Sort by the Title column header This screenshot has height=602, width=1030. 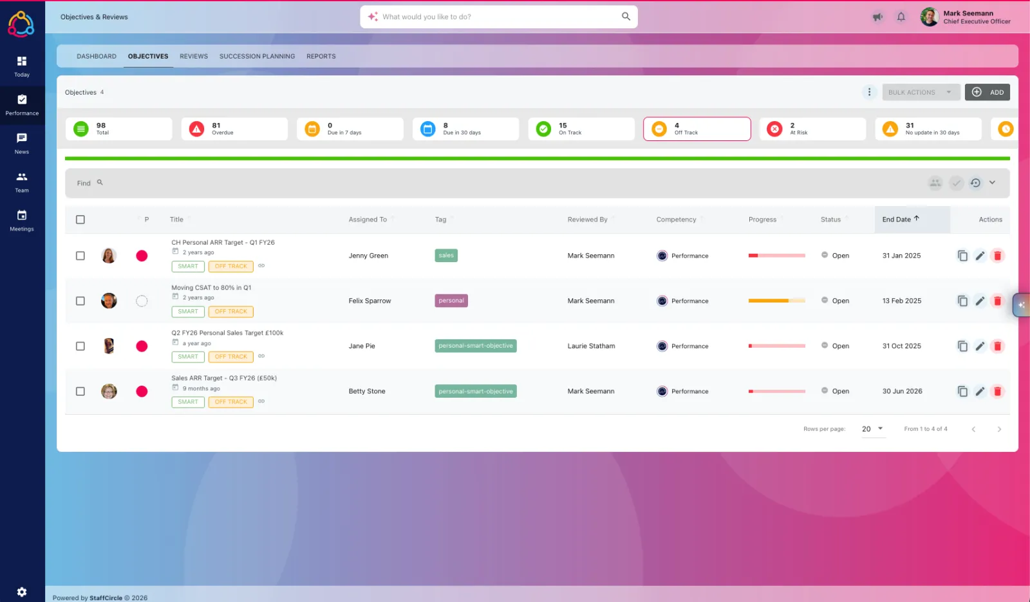[176, 220]
